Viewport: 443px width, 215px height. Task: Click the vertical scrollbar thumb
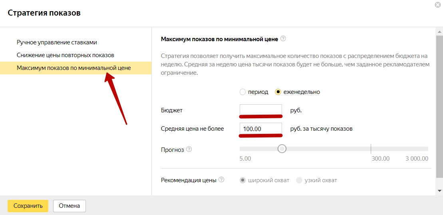click(x=439, y=104)
